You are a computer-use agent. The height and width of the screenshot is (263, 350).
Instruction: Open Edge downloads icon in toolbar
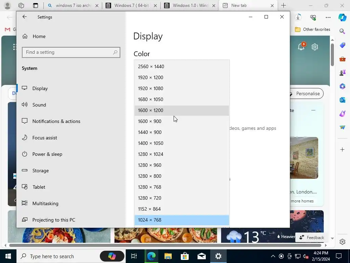298,17
